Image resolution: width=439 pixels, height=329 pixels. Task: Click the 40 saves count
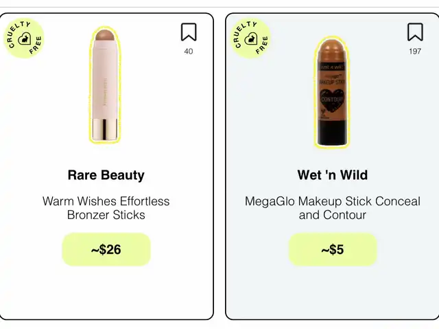point(189,52)
